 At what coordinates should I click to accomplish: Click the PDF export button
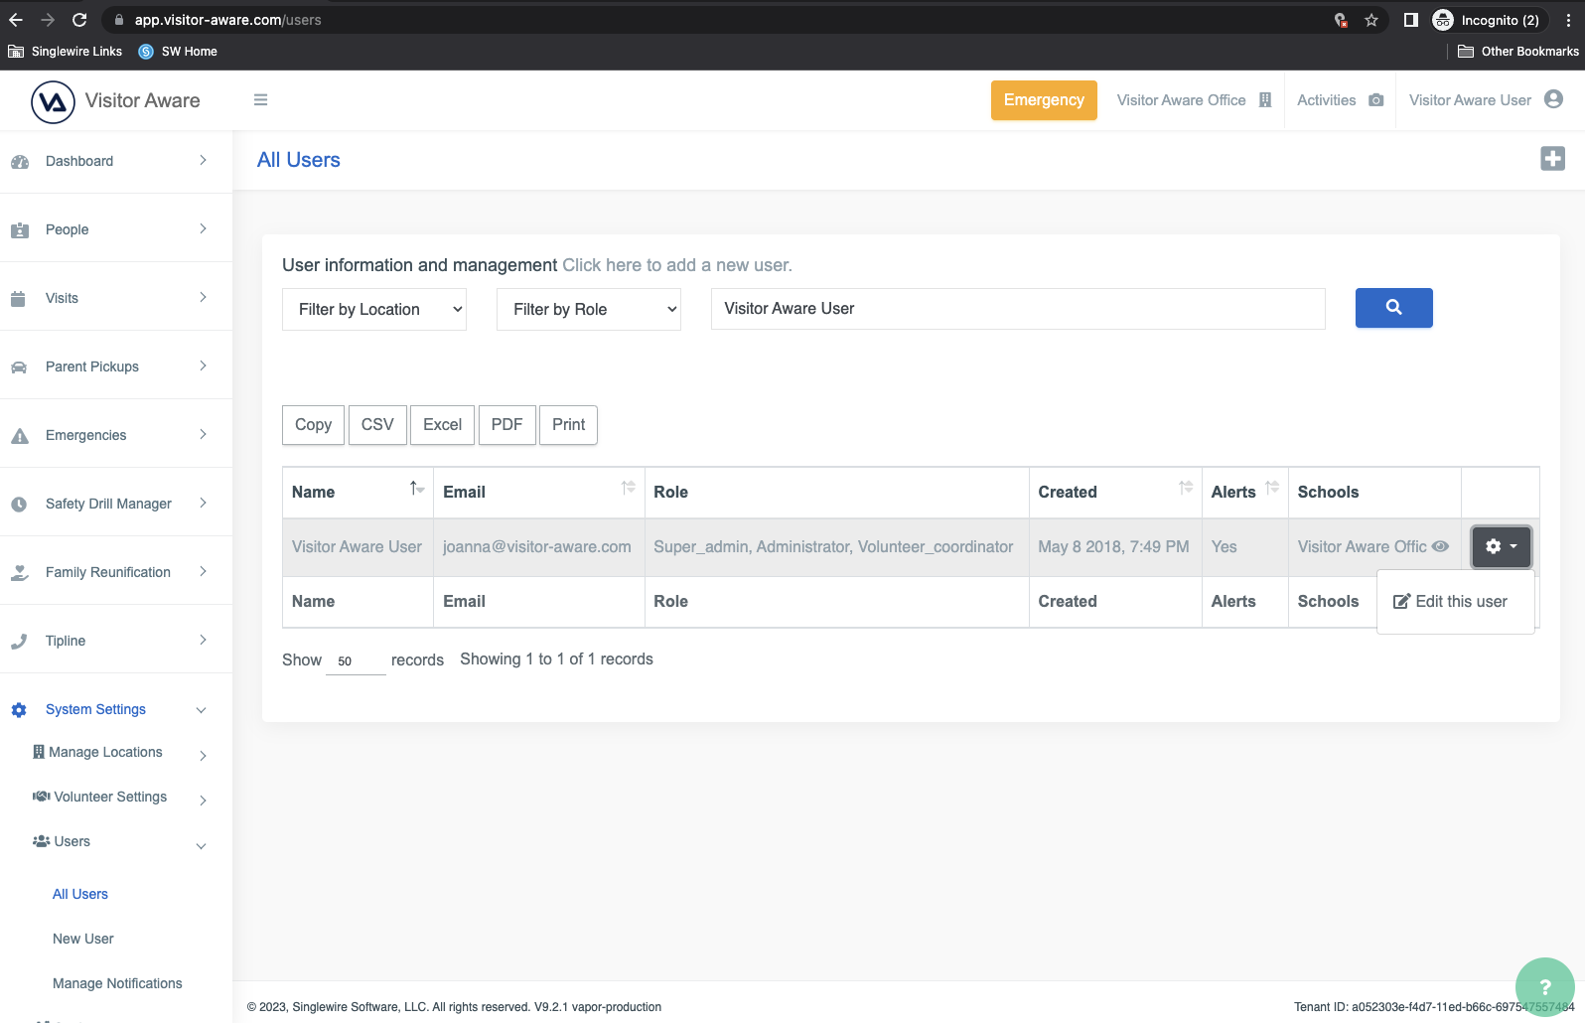[x=506, y=424]
